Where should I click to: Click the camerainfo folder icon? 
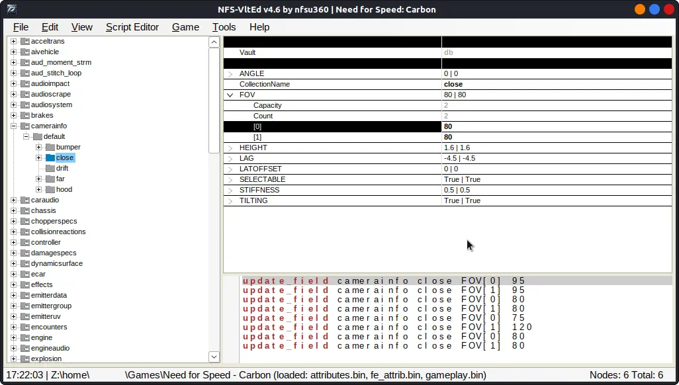tap(25, 126)
